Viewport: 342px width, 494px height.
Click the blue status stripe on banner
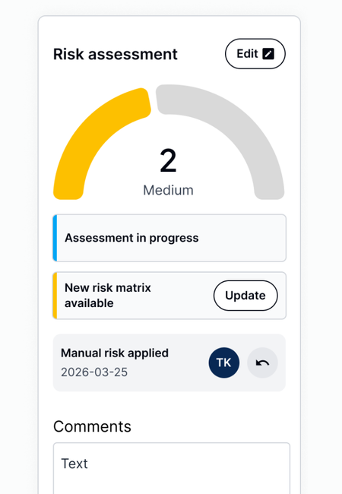click(x=55, y=238)
